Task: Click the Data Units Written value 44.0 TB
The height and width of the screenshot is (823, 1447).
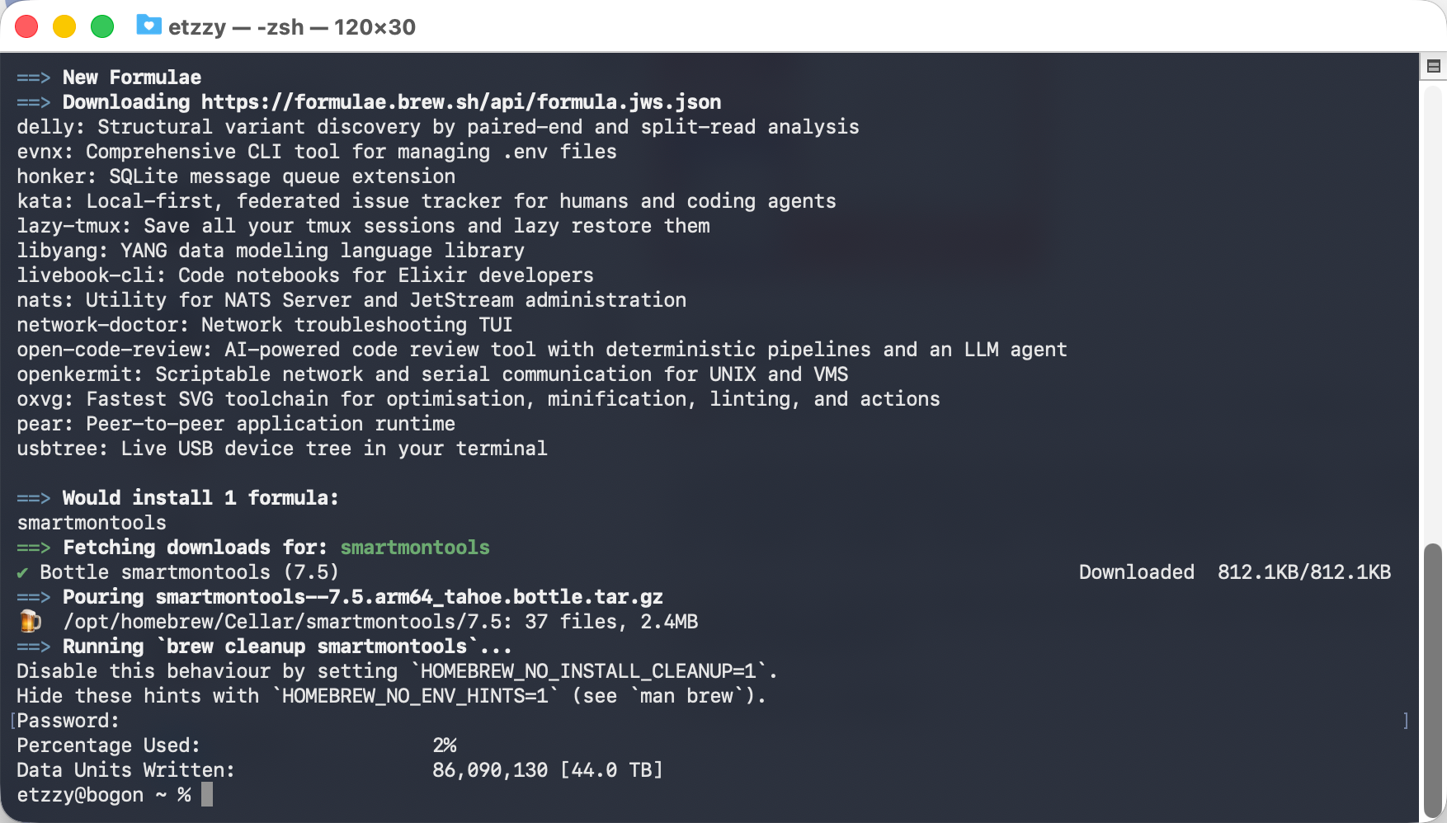Action: (x=611, y=770)
